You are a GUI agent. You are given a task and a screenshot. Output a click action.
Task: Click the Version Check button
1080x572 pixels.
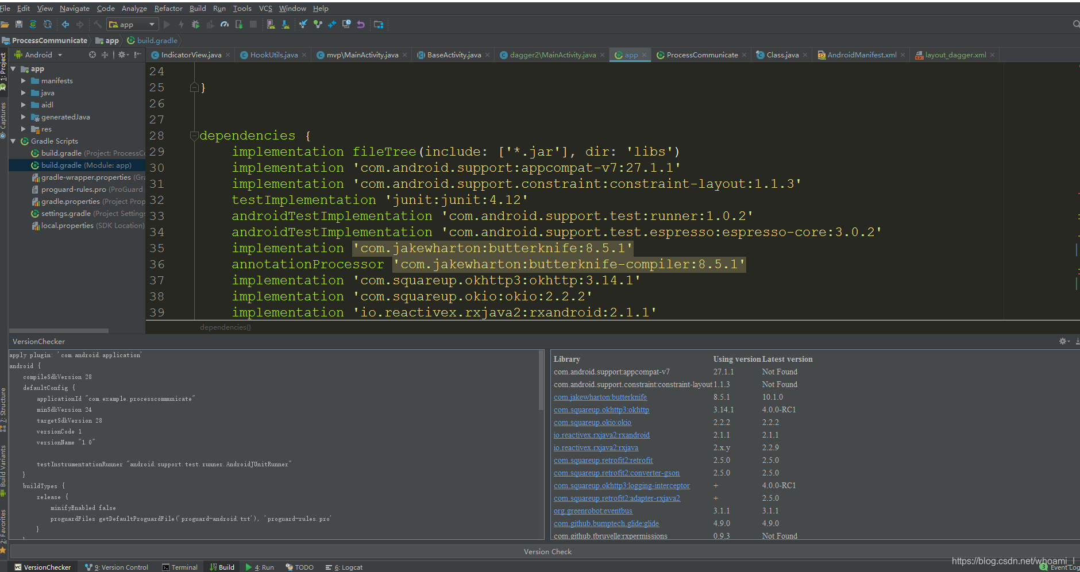[547, 551]
